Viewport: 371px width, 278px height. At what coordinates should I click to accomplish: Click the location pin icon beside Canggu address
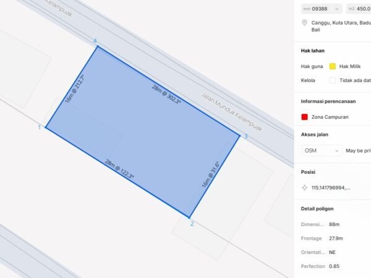(304, 23)
